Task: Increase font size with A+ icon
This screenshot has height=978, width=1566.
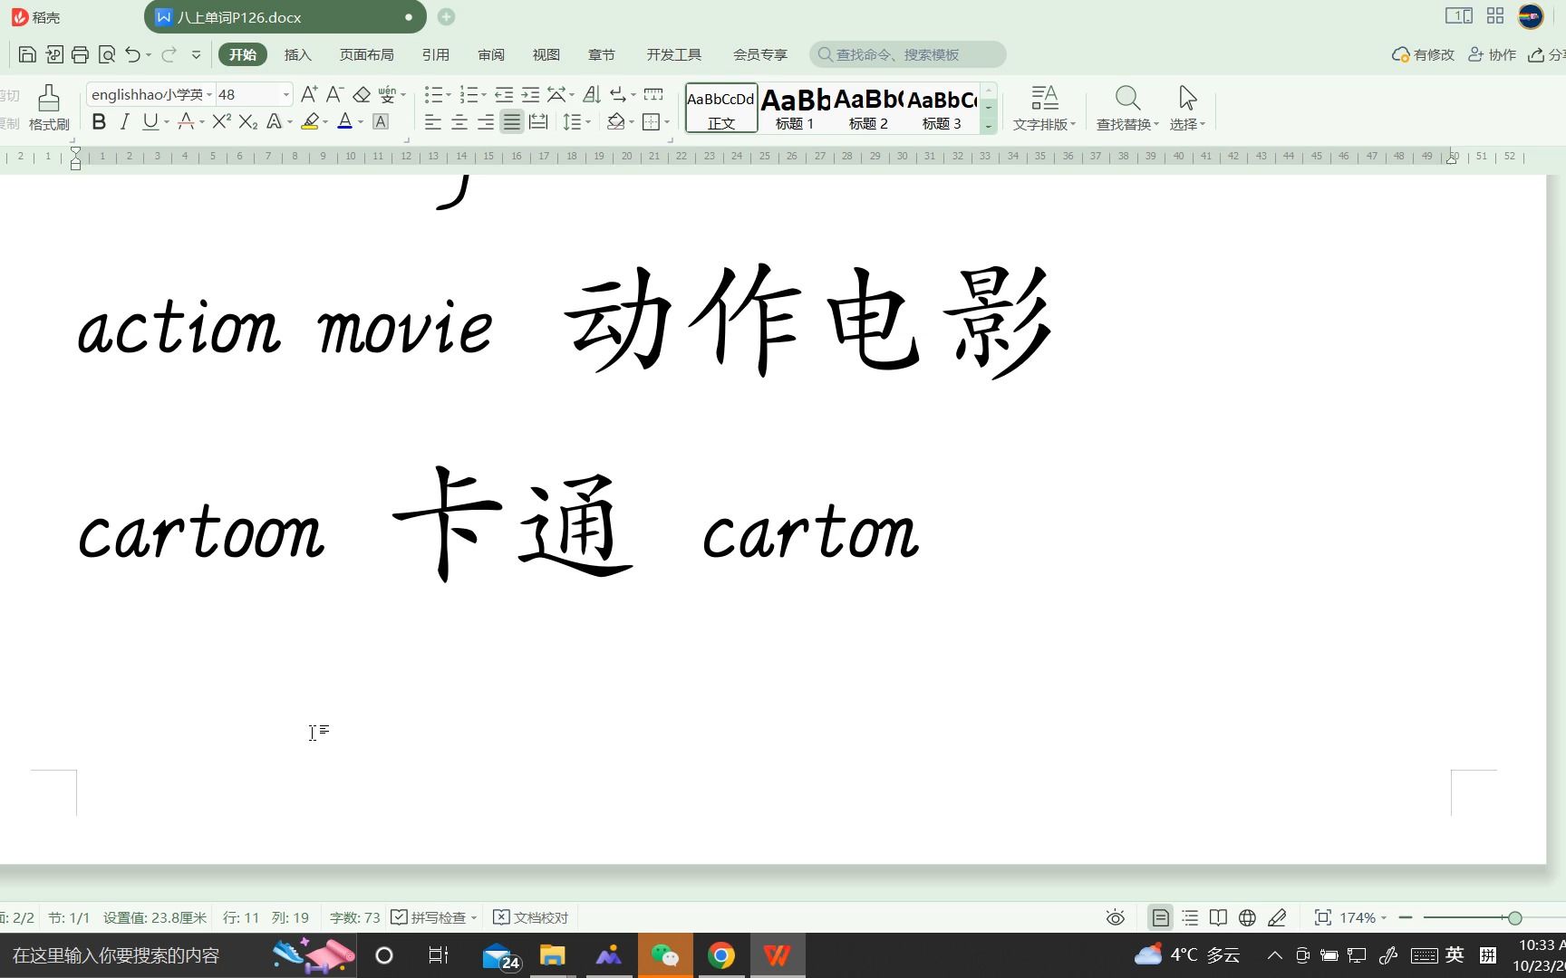Action: click(x=309, y=94)
